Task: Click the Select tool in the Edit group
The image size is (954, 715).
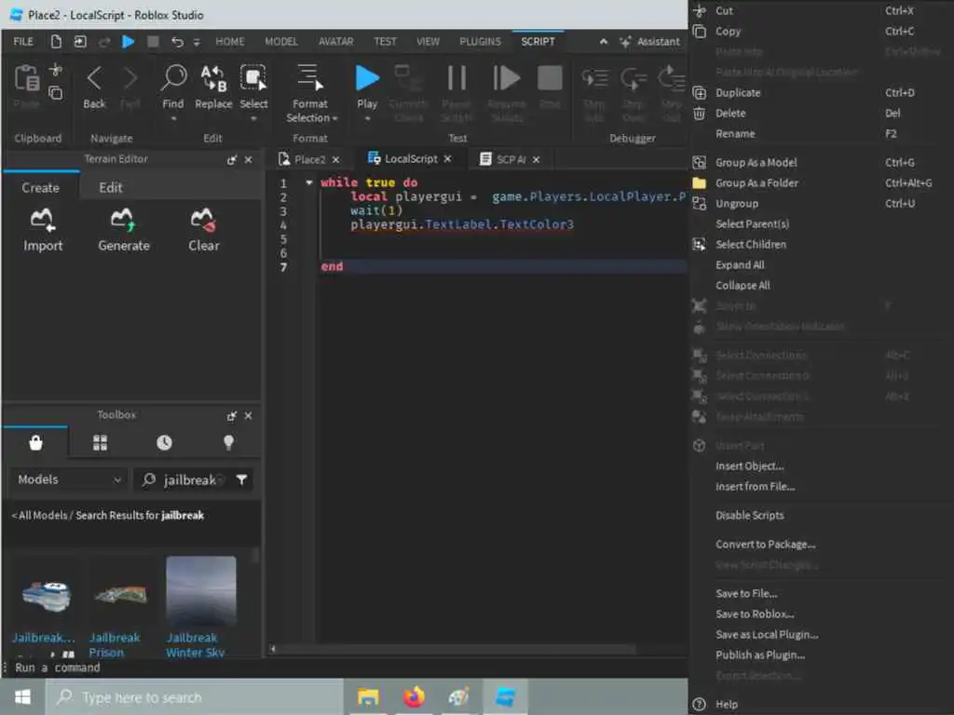Action: pos(253,78)
